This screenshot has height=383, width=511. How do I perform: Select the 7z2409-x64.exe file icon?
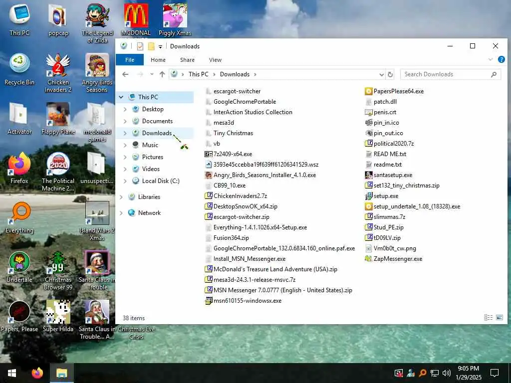tap(208, 154)
